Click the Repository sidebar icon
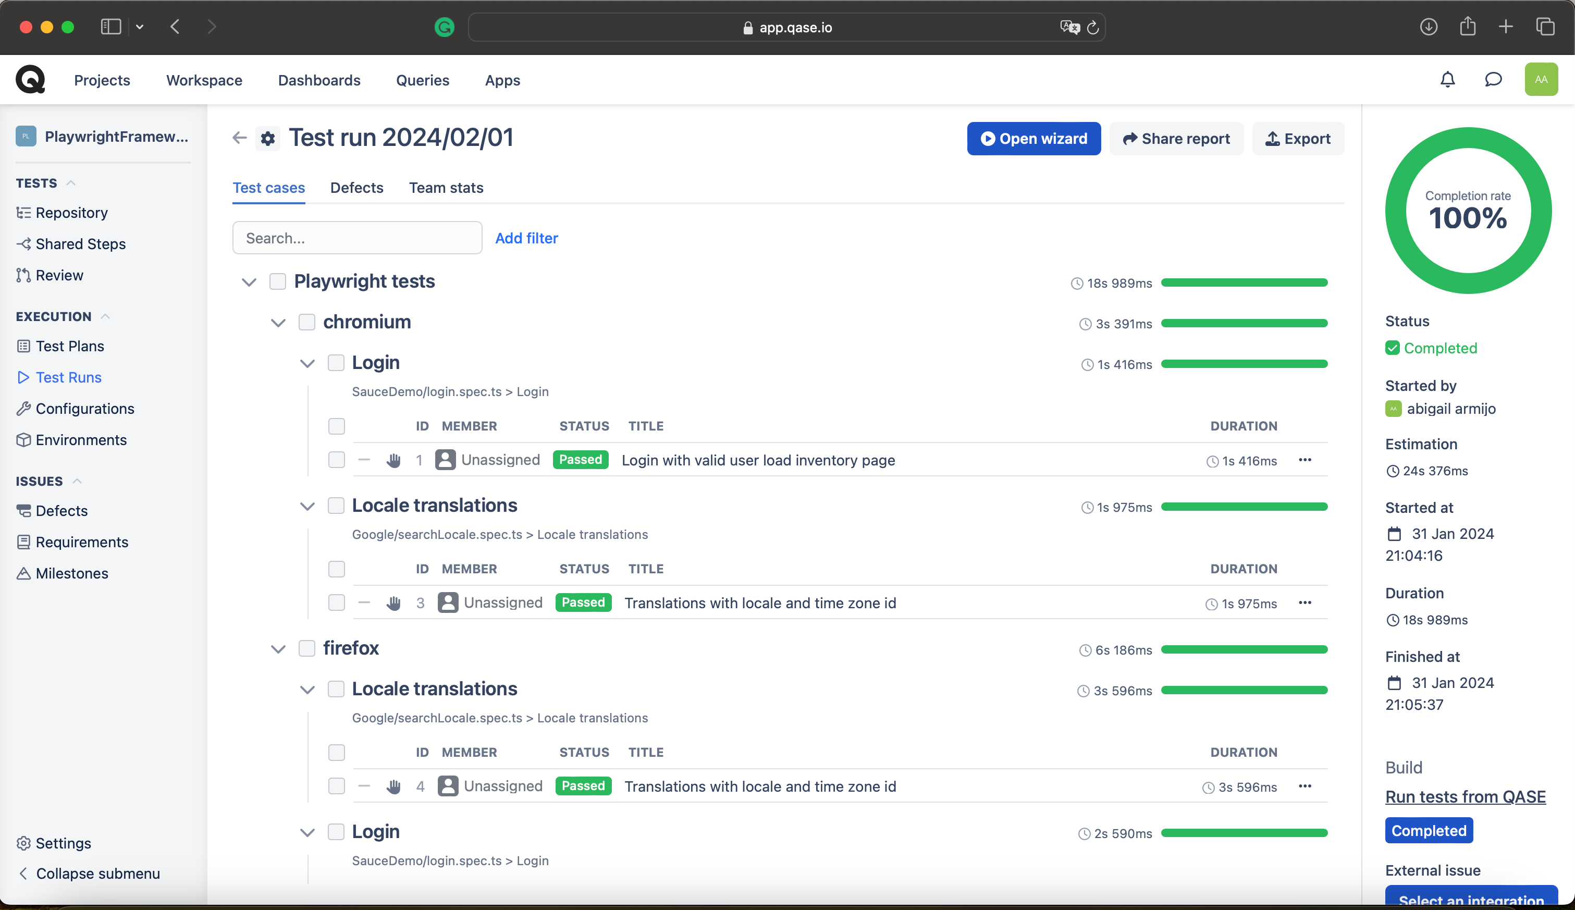The height and width of the screenshot is (910, 1575). [24, 213]
